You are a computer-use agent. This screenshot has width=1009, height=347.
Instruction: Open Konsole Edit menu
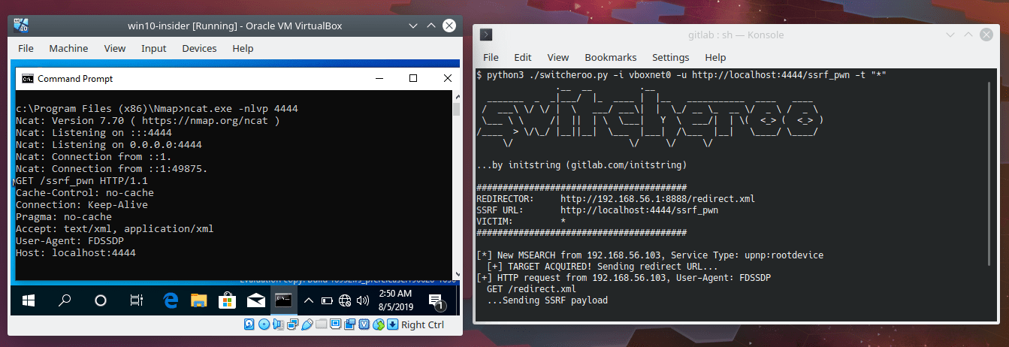523,57
